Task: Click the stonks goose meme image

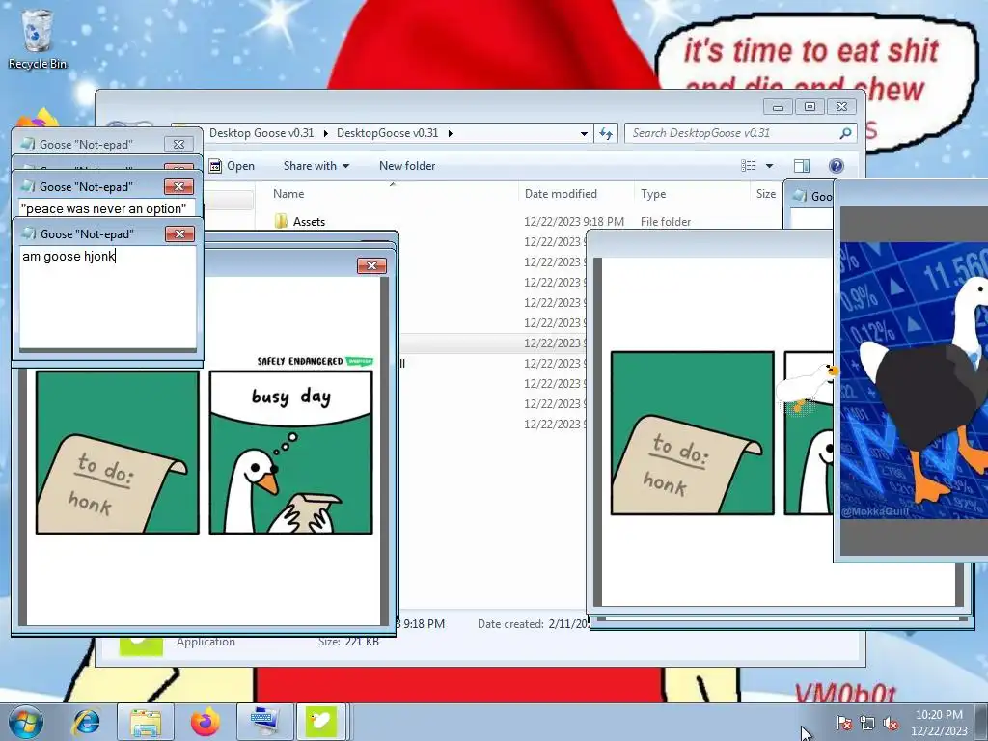Action: click(915, 380)
